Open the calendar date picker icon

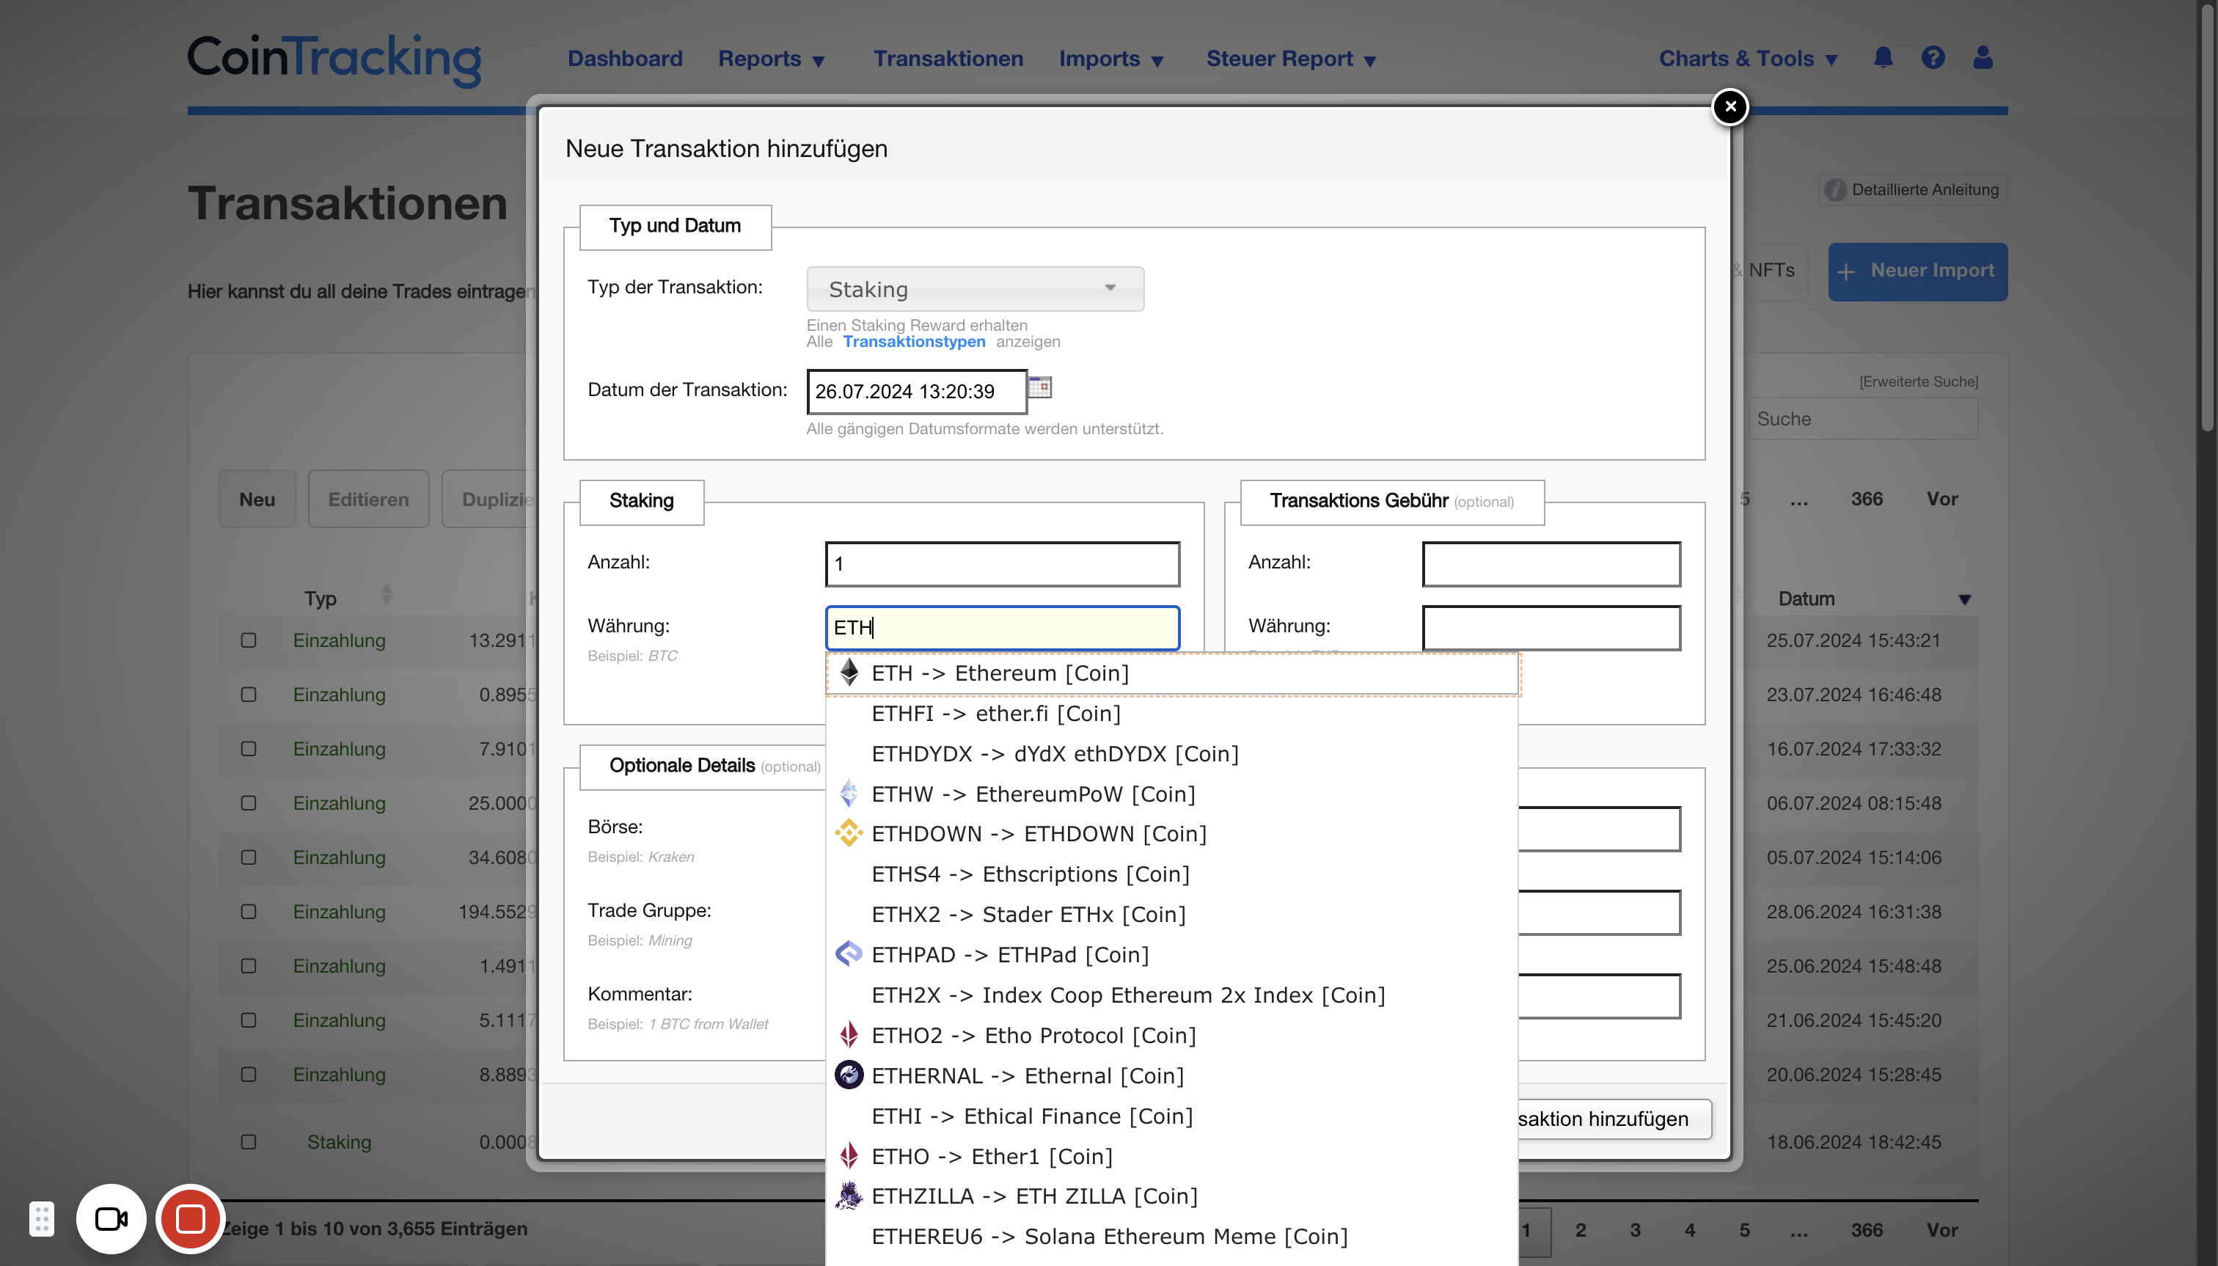(x=1040, y=387)
